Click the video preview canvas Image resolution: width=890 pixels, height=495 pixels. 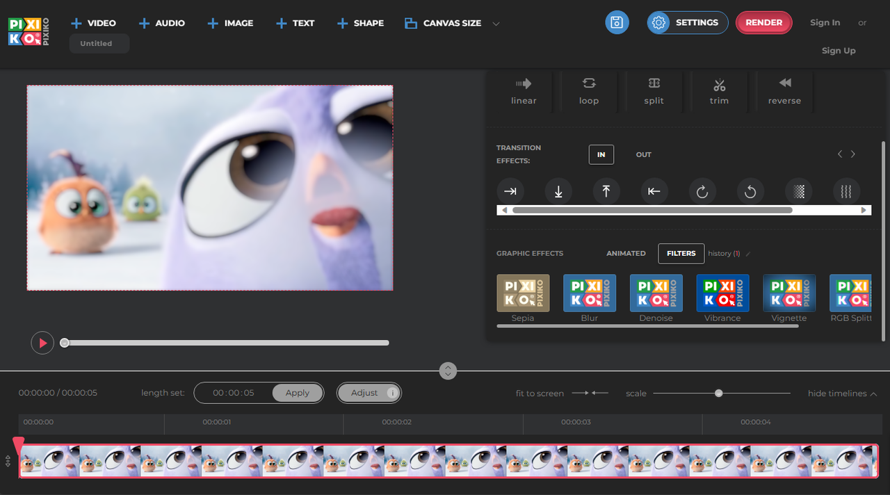210,188
